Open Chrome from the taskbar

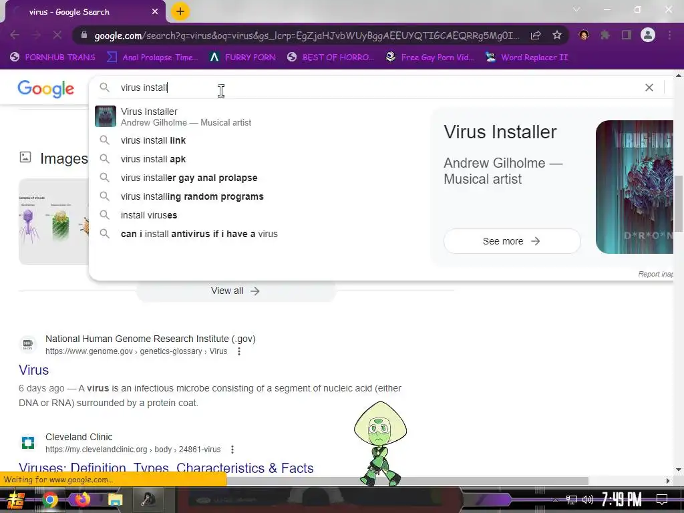click(49, 500)
